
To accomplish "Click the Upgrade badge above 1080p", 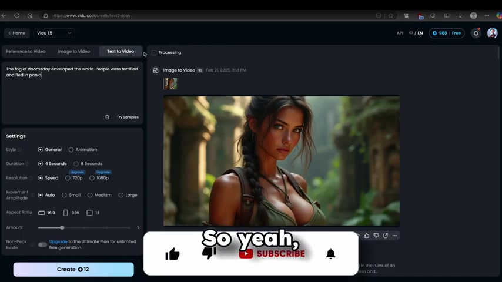I will (x=103, y=172).
